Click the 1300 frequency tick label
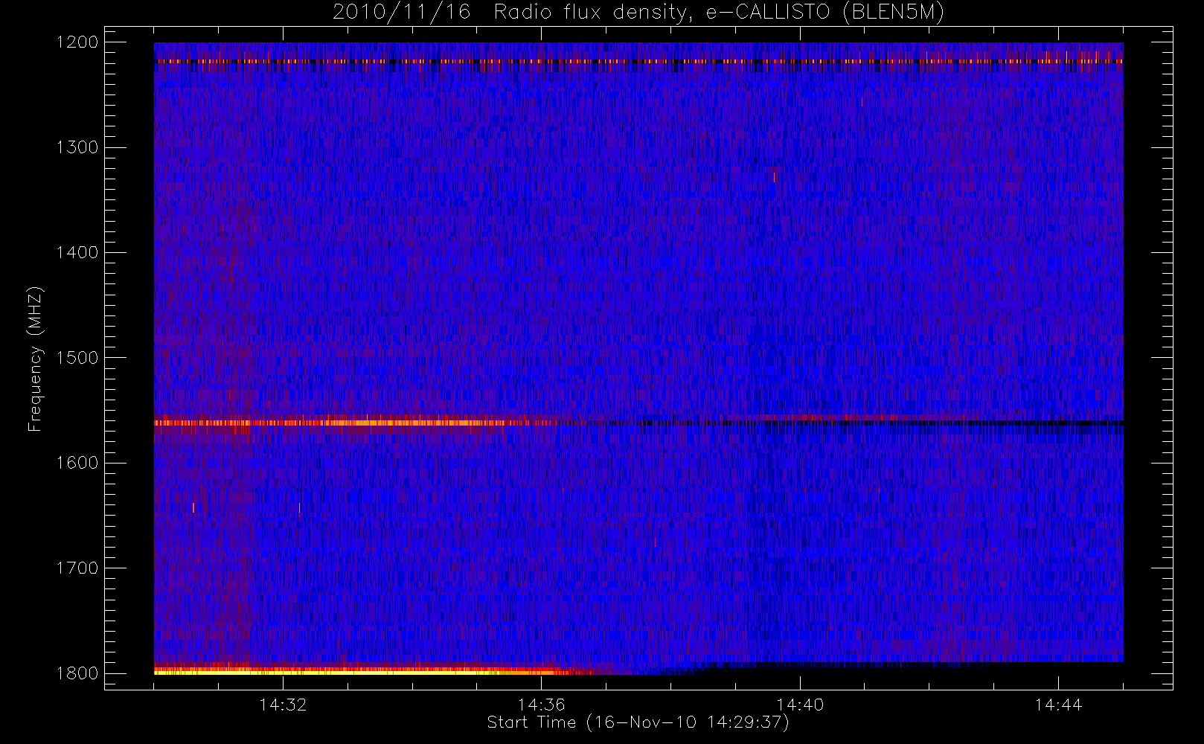 pyautogui.click(x=77, y=147)
